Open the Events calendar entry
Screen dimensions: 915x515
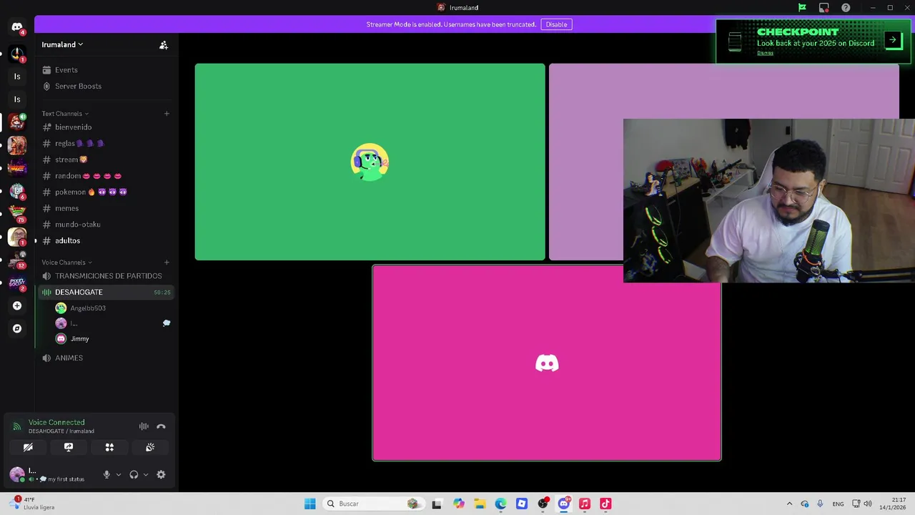107,70
